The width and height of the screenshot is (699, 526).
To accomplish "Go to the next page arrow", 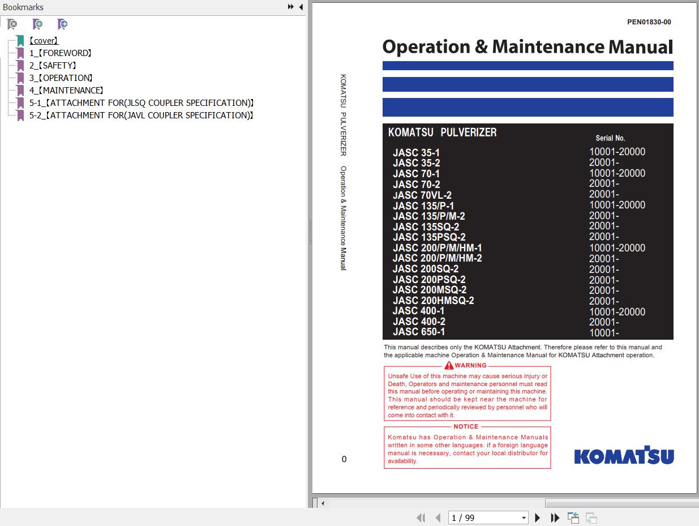I will 538,518.
